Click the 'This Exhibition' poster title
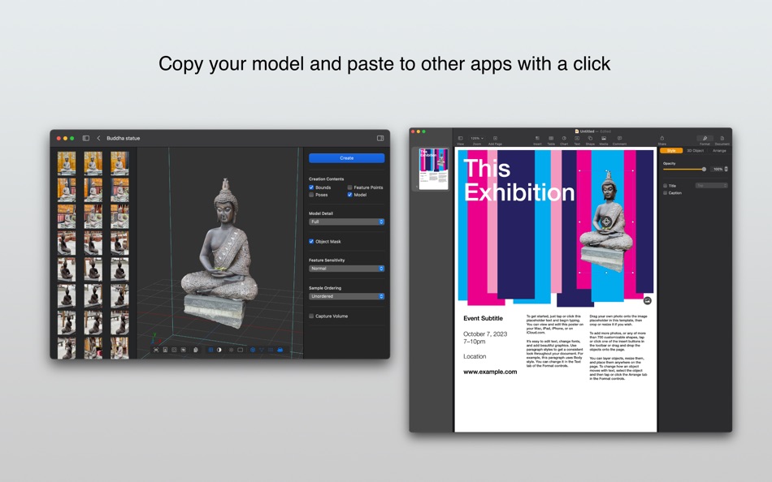772x482 pixels. 519,180
